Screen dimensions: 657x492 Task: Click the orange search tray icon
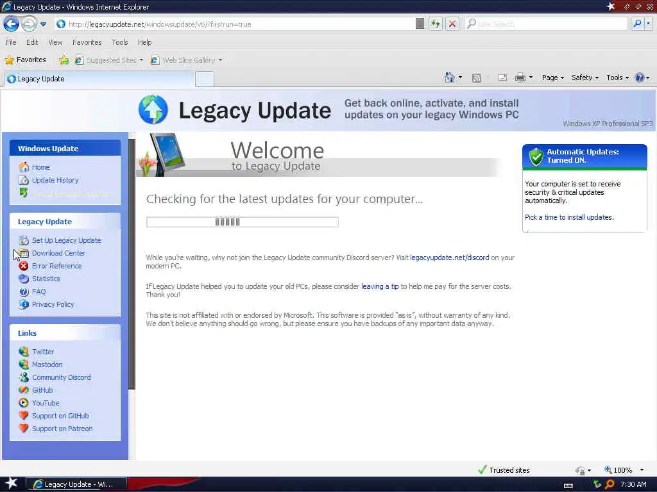coord(610,484)
